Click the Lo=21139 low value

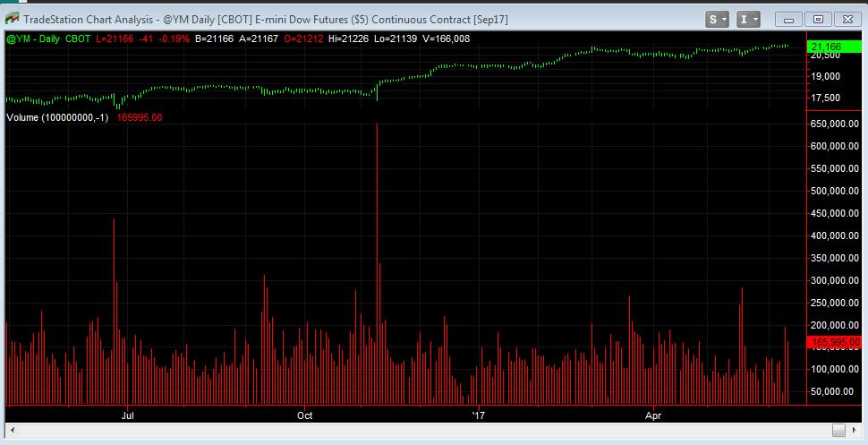pos(396,39)
